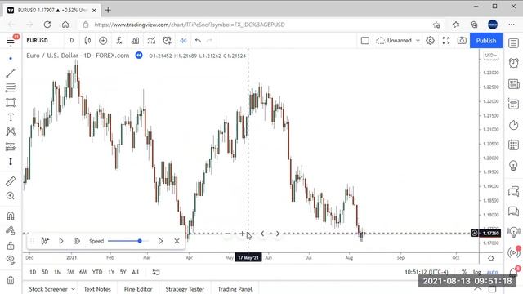Open the candlestick chart style selector
This screenshot has width=523, height=294.
pyautogui.click(x=87, y=41)
